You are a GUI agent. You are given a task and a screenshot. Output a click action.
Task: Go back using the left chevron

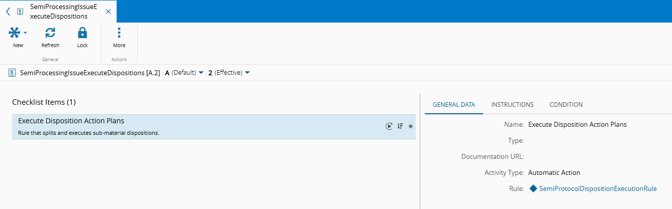(8, 12)
